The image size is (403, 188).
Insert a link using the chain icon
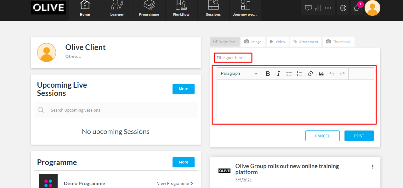(x=310, y=73)
